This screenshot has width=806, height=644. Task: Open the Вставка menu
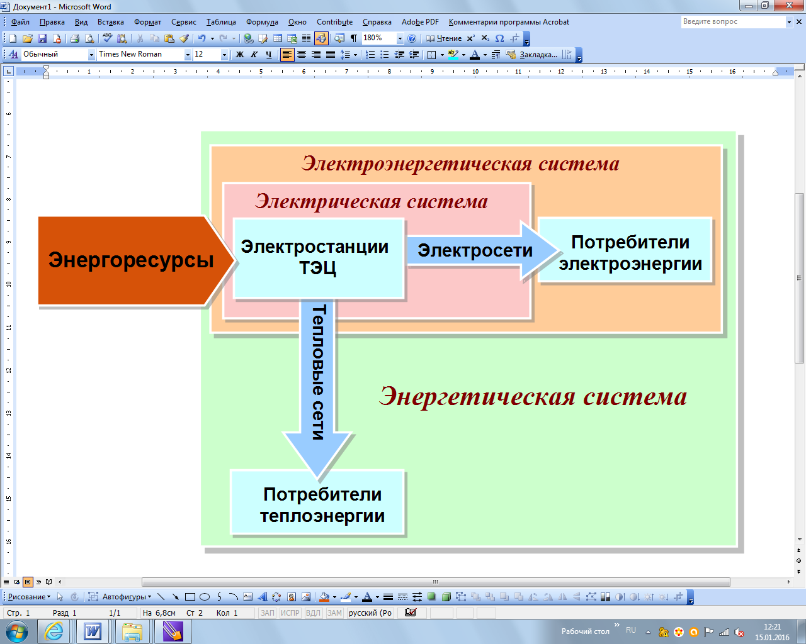coord(111,22)
